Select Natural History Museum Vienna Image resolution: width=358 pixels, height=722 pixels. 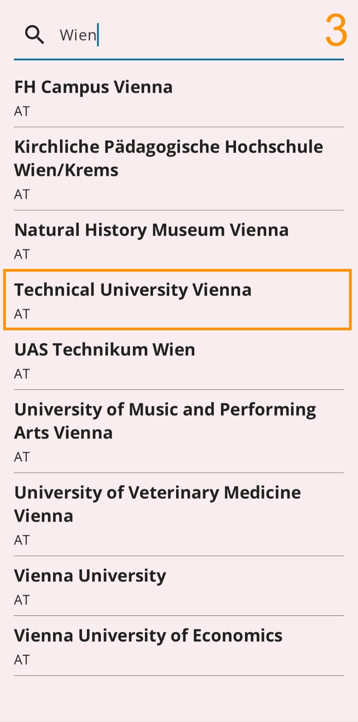click(179, 241)
